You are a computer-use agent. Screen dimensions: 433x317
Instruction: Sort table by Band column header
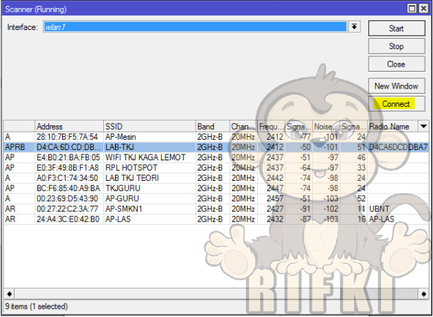212,127
